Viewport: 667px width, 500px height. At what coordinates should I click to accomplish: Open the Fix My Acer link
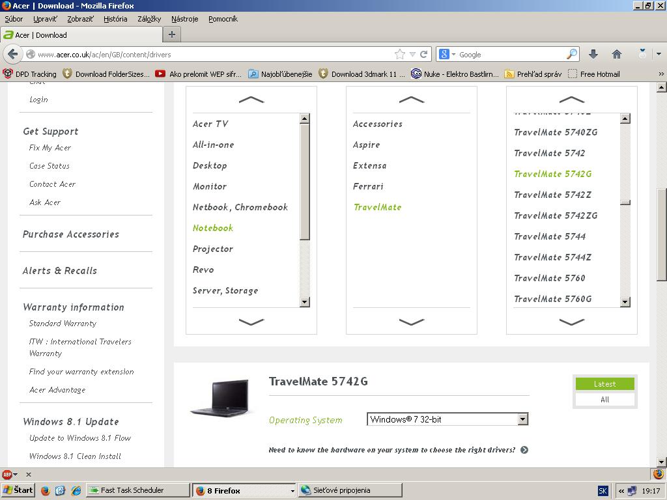click(50, 148)
